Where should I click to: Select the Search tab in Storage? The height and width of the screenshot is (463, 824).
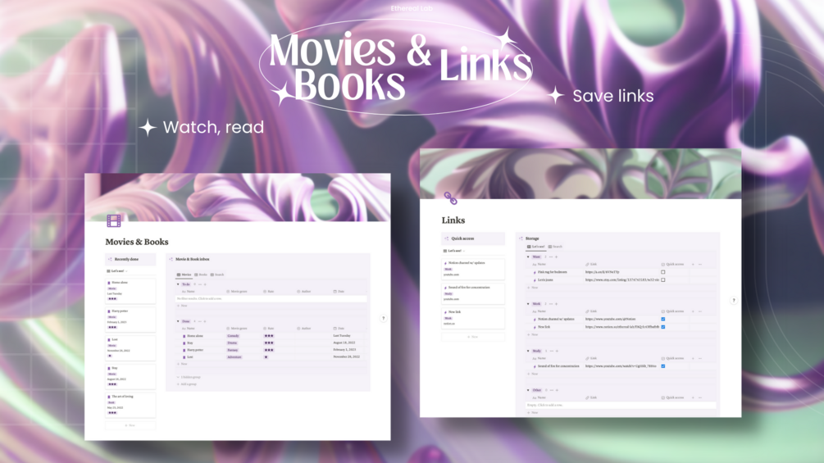555,247
